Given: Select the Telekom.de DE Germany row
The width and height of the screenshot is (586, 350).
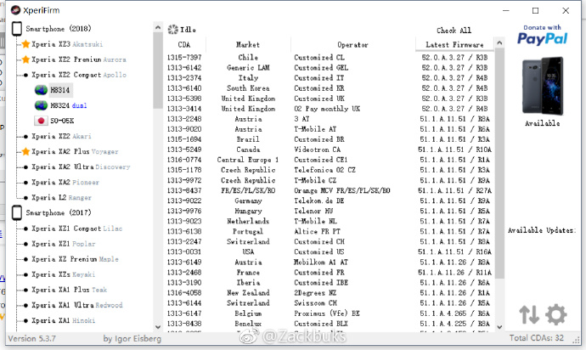Looking at the screenshot, I should 329,200.
